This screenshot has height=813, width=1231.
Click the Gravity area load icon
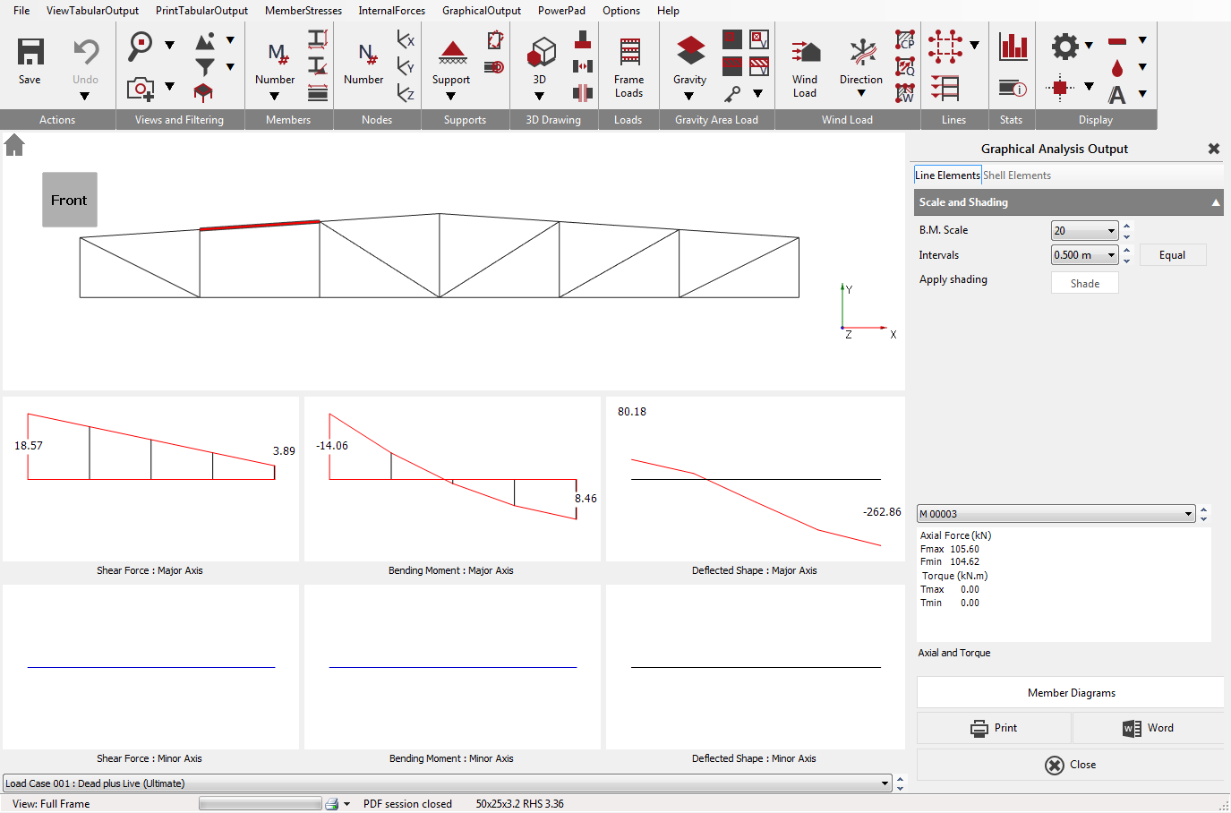coord(690,51)
